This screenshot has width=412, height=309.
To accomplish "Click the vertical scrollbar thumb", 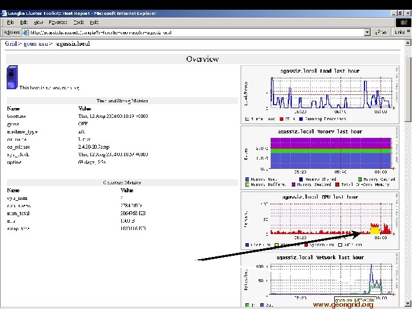I will point(408,88).
